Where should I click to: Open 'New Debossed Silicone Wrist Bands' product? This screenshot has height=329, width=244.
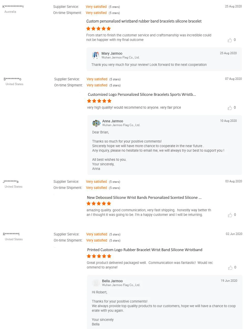click(144, 198)
